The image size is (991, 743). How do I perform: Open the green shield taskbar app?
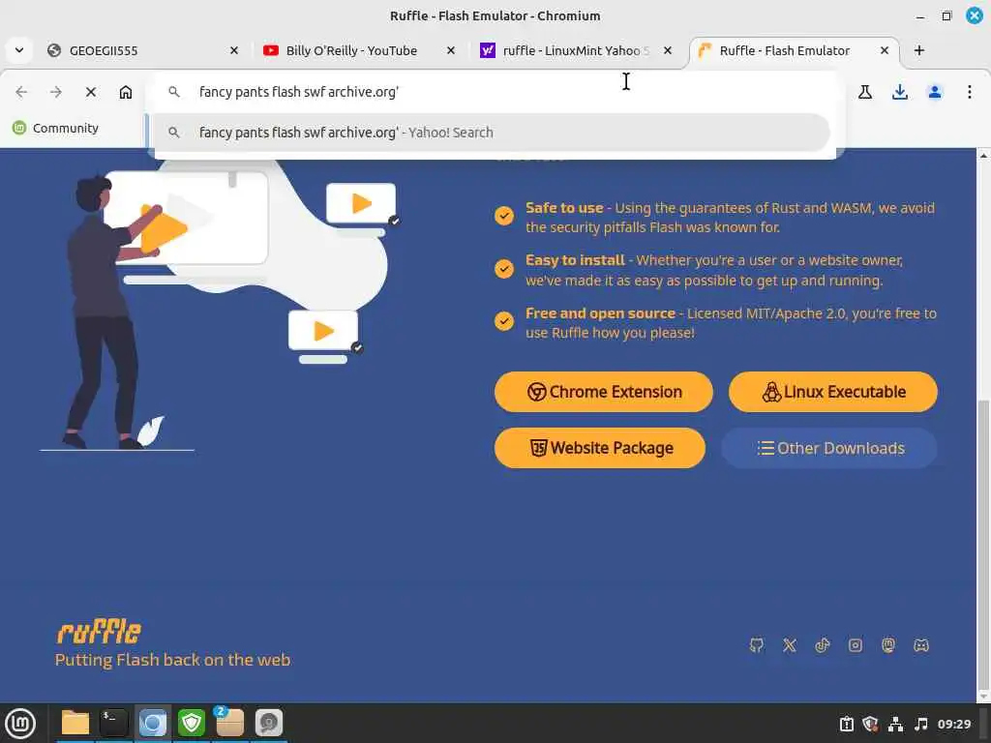pos(191,723)
